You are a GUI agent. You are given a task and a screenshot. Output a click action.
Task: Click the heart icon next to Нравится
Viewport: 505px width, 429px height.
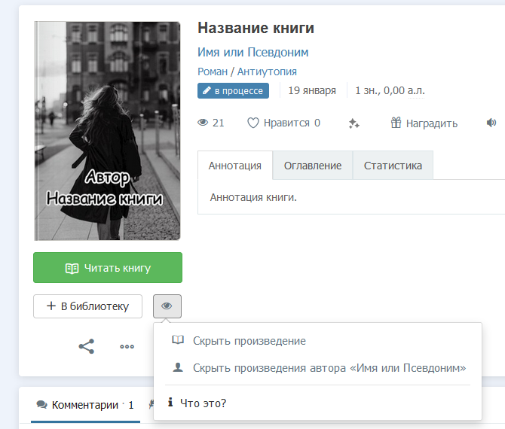pyautogui.click(x=253, y=123)
